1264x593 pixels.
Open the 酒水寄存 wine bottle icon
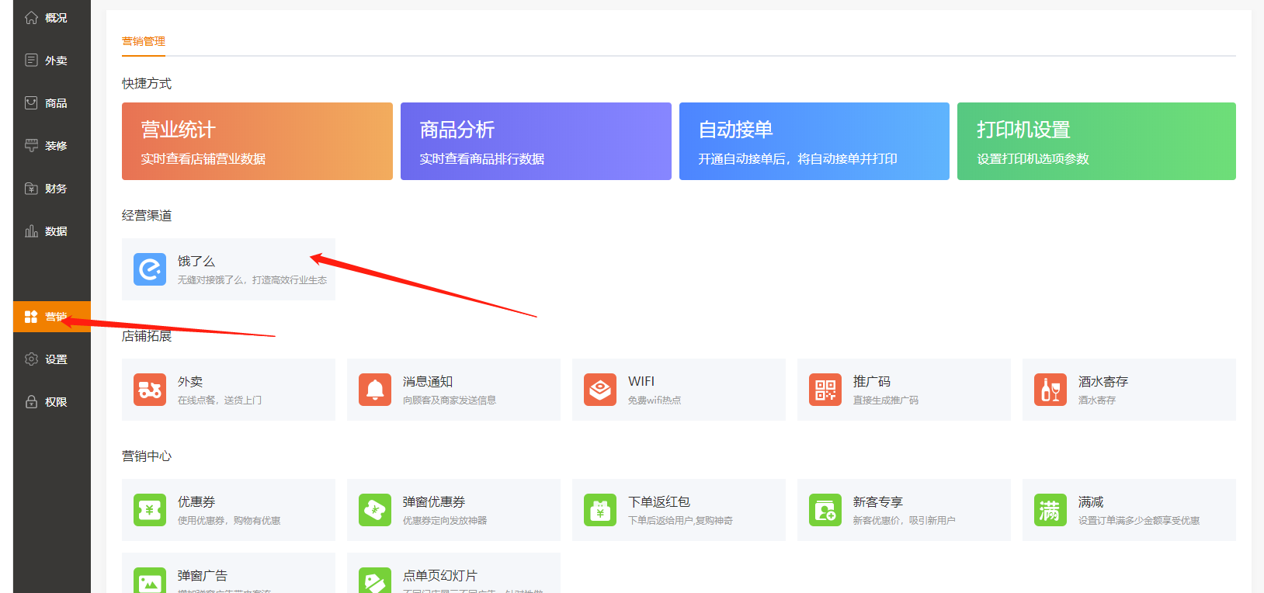click(x=1050, y=390)
